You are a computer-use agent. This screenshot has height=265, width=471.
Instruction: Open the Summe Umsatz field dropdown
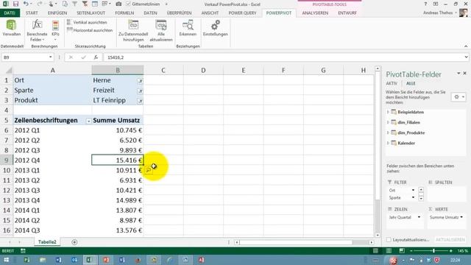[x=461, y=217]
